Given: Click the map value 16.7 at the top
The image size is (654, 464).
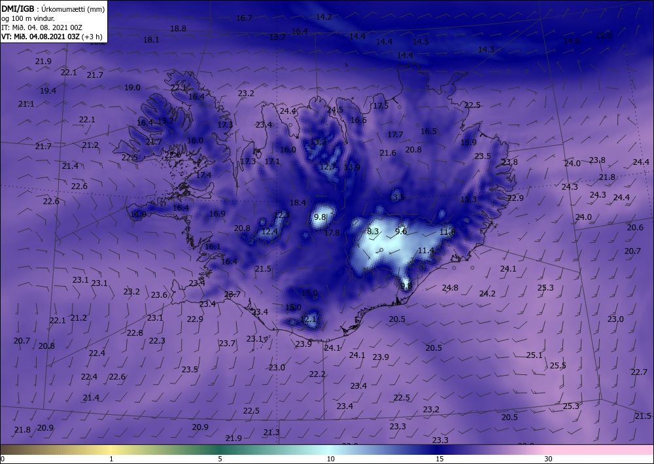Looking at the screenshot, I should [x=244, y=18].
